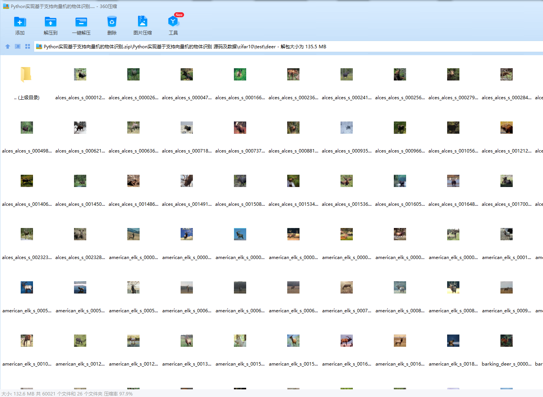Image resolution: width=543 pixels, height=397 pixels.
Task: Click the label american_elk_s_0013...
Action: tap(187, 364)
